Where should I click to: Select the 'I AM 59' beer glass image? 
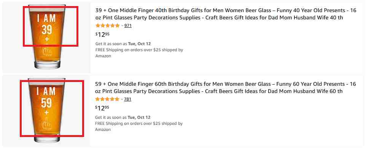point(47,110)
